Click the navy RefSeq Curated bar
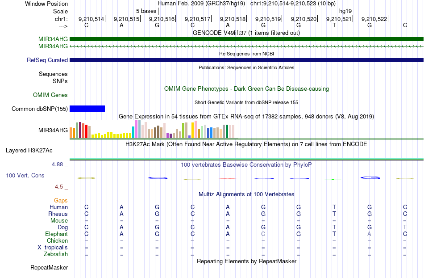Screen dimensions: 424x278 click(246, 60)
